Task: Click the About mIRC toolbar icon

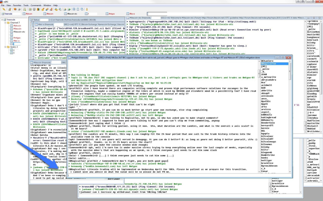Action: [x=87, y=9]
